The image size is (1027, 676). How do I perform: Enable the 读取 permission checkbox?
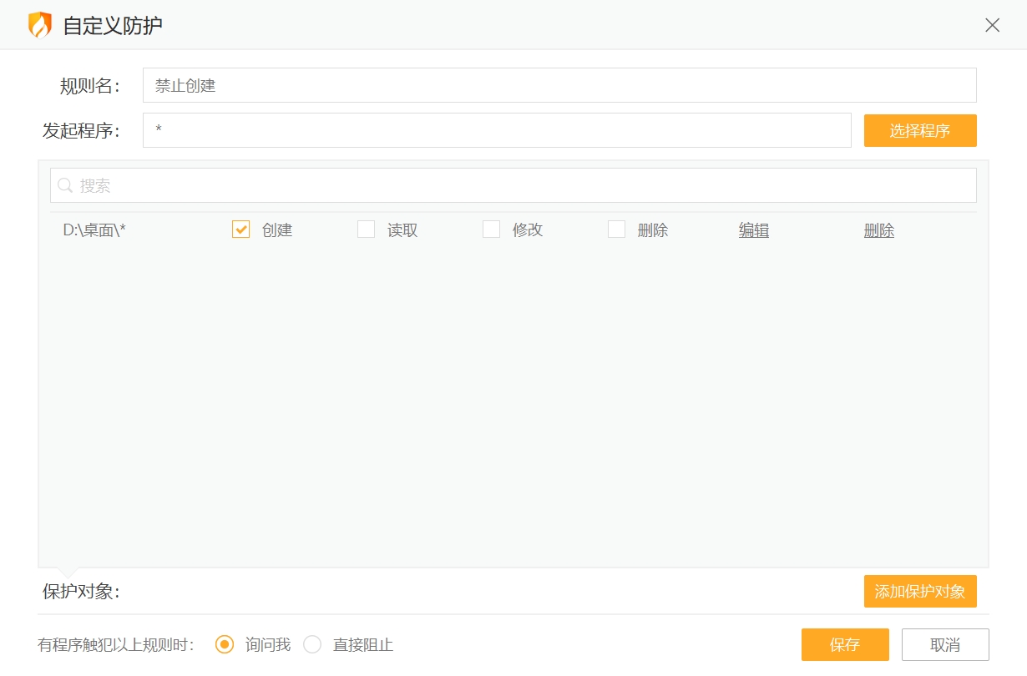pyautogui.click(x=366, y=229)
